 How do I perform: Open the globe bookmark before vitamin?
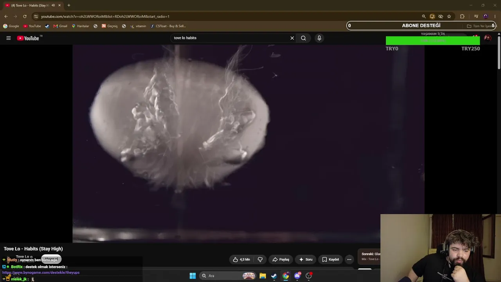click(x=124, y=26)
